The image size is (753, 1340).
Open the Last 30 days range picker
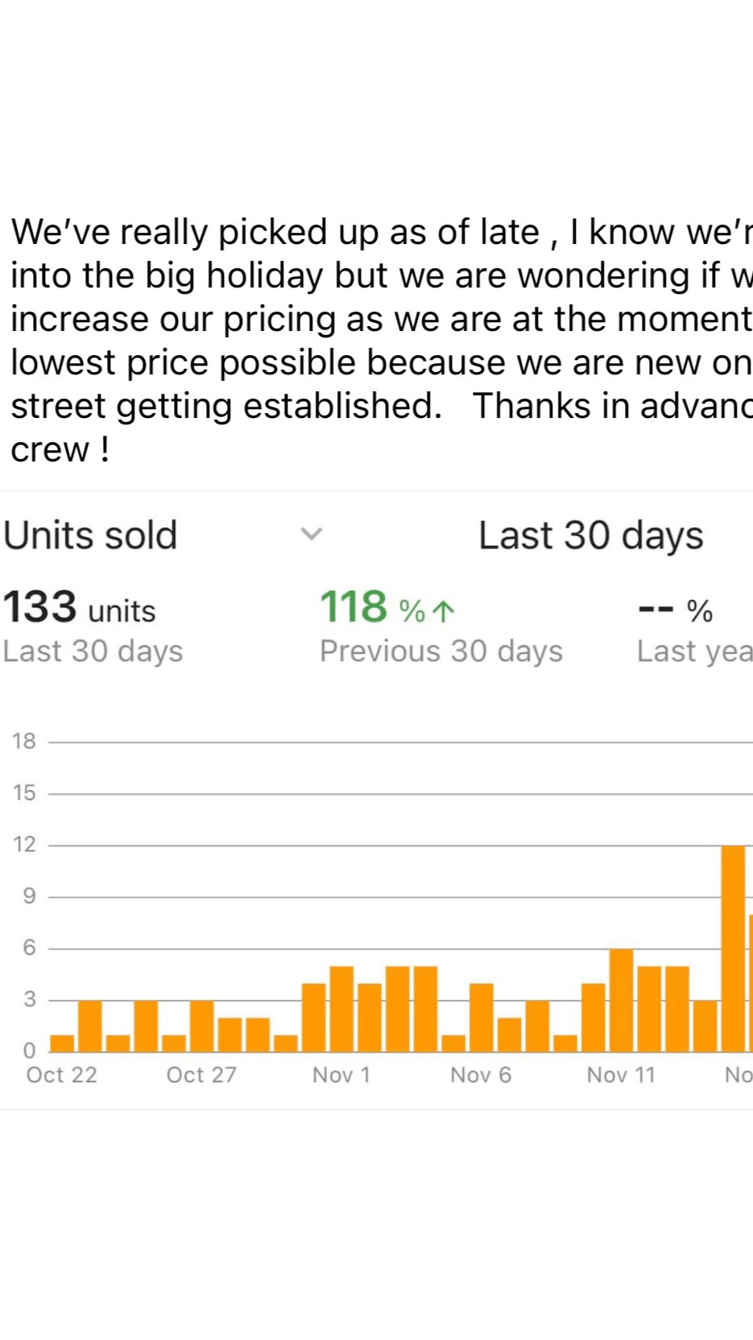[590, 536]
